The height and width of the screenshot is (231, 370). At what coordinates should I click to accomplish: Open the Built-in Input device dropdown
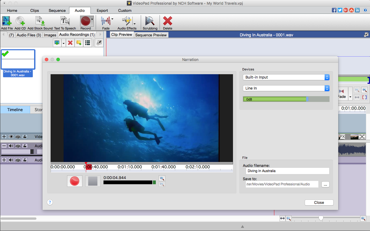286,77
